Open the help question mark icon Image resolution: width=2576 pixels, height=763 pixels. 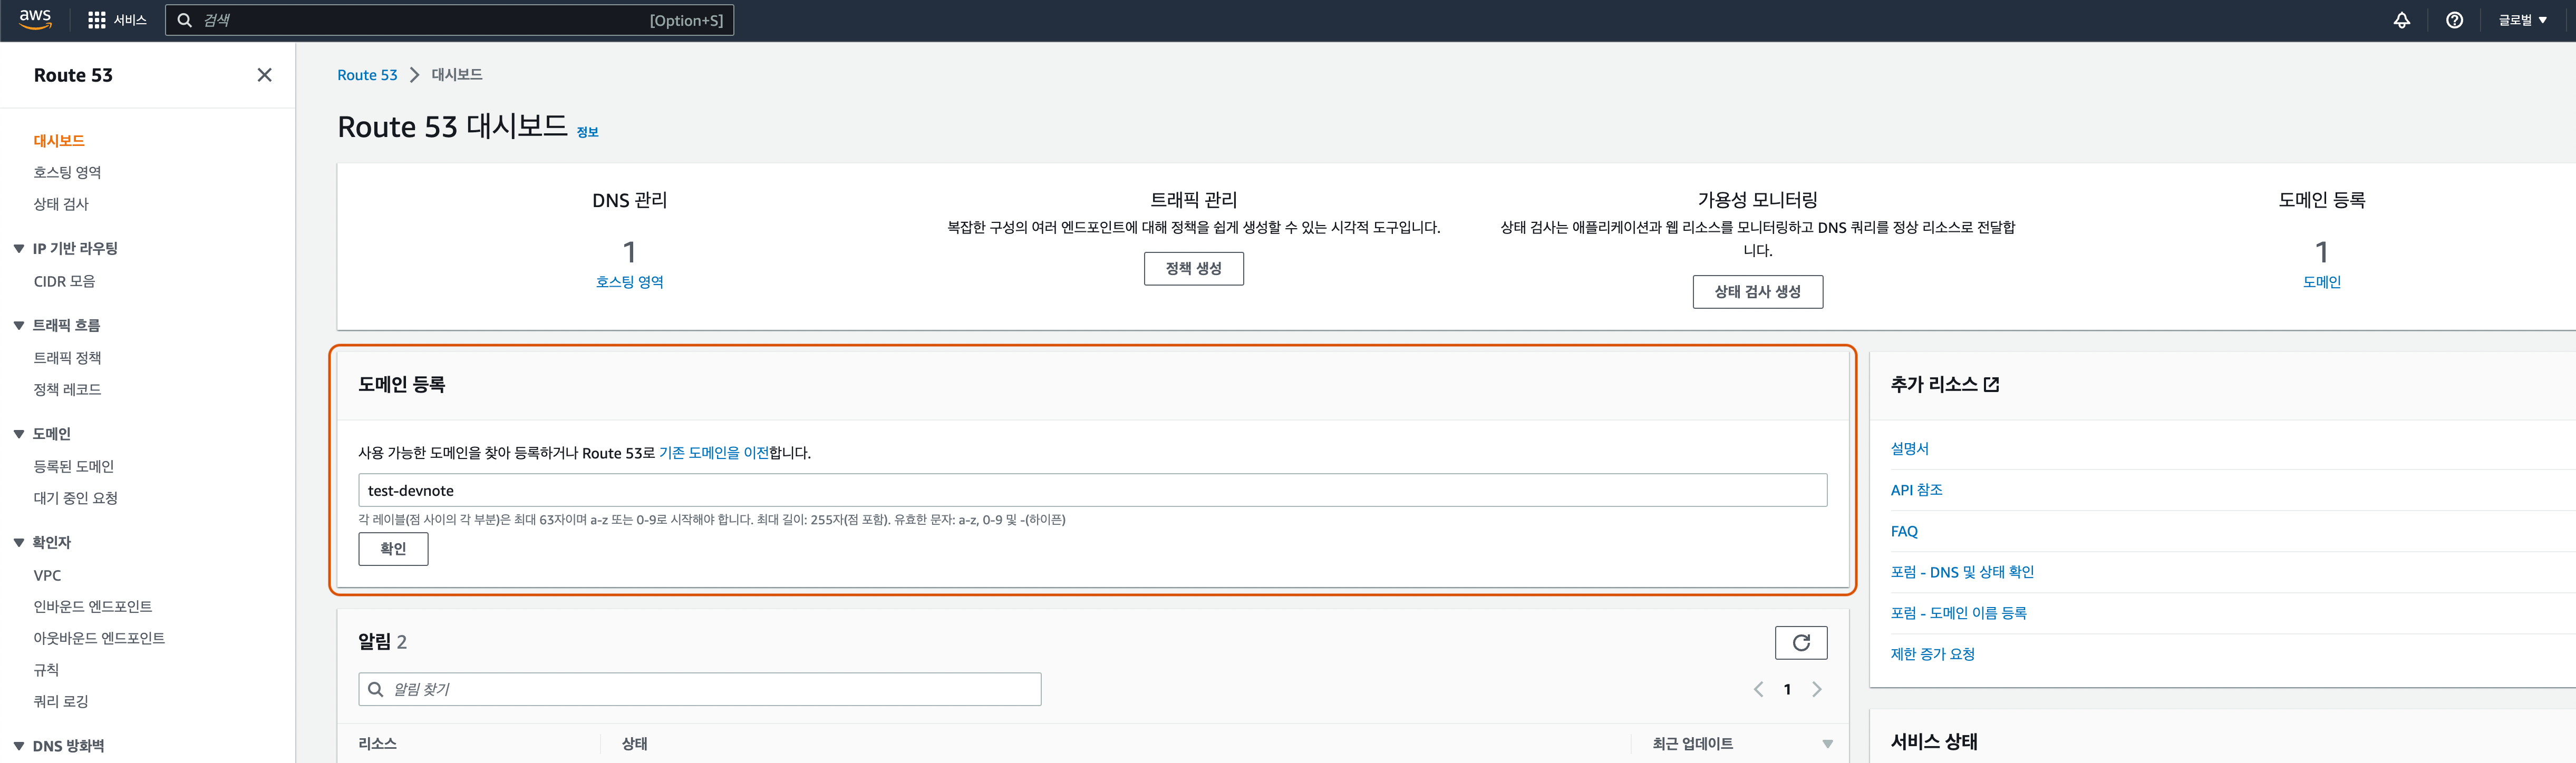pyautogui.click(x=2454, y=20)
